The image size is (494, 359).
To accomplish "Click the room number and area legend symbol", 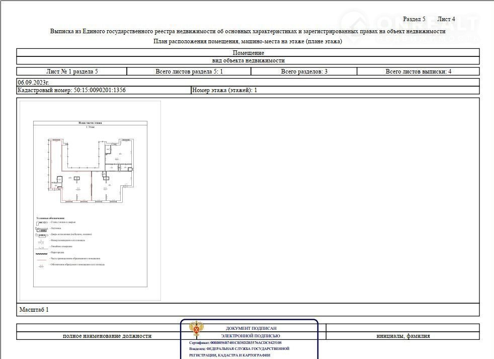I will [42, 240].
